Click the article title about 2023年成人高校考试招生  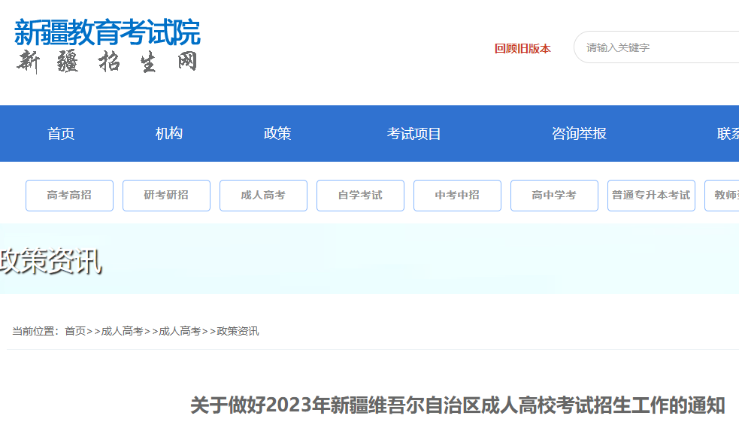(458, 405)
